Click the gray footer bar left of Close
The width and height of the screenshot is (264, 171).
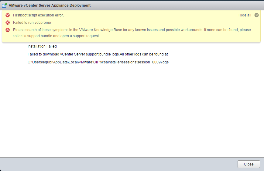(x=118, y=164)
